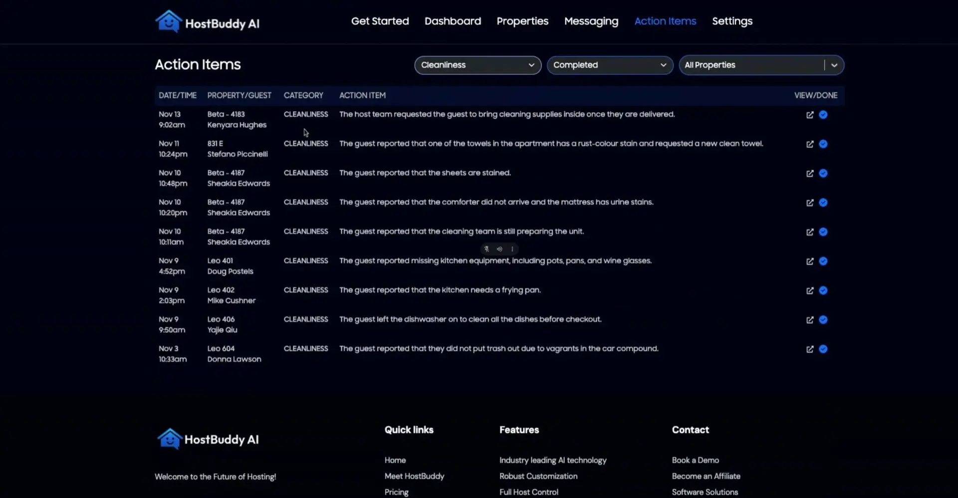Open the Cleanliness category dropdown
958x498 pixels.
point(478,65)
